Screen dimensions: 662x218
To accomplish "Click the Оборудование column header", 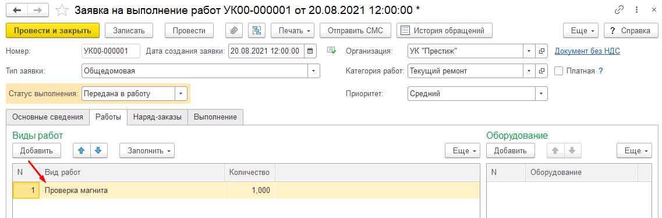I will [x=582, y=173].
